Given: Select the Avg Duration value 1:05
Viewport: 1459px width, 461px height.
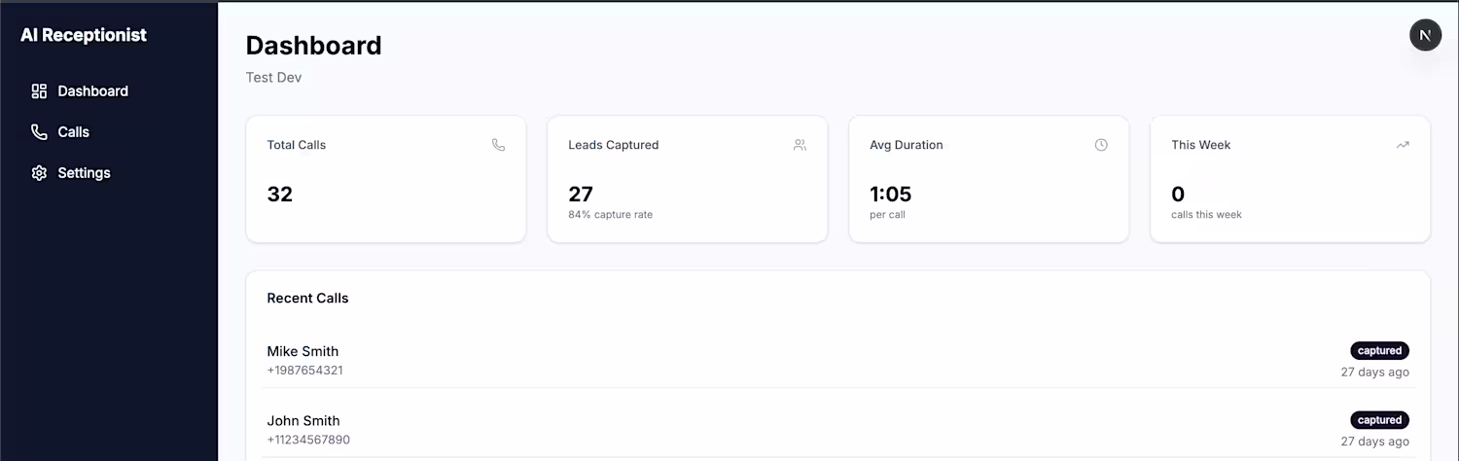Looking at the screenshot, I should (x=890, y=195).
